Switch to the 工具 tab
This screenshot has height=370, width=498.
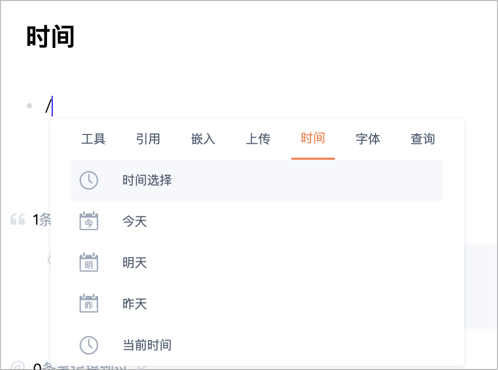point(94,139)
